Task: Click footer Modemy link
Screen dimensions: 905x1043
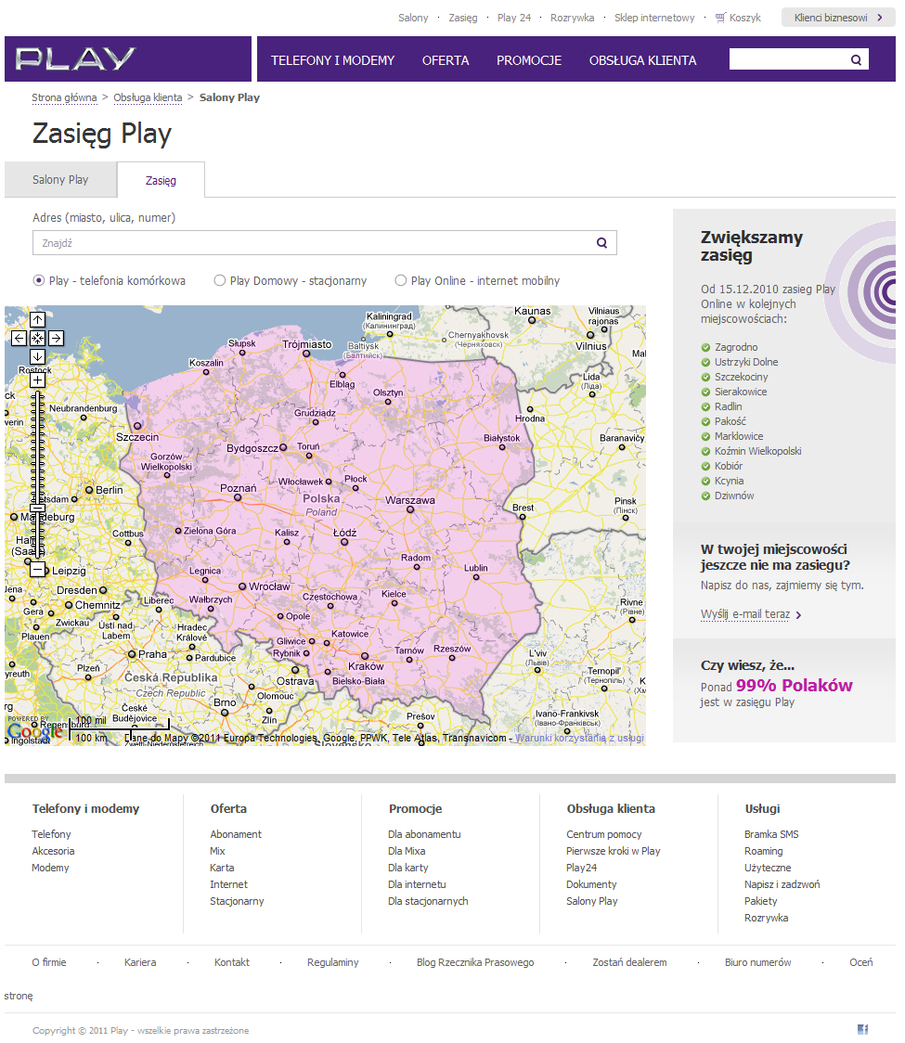Action: [x=50, y=868]
